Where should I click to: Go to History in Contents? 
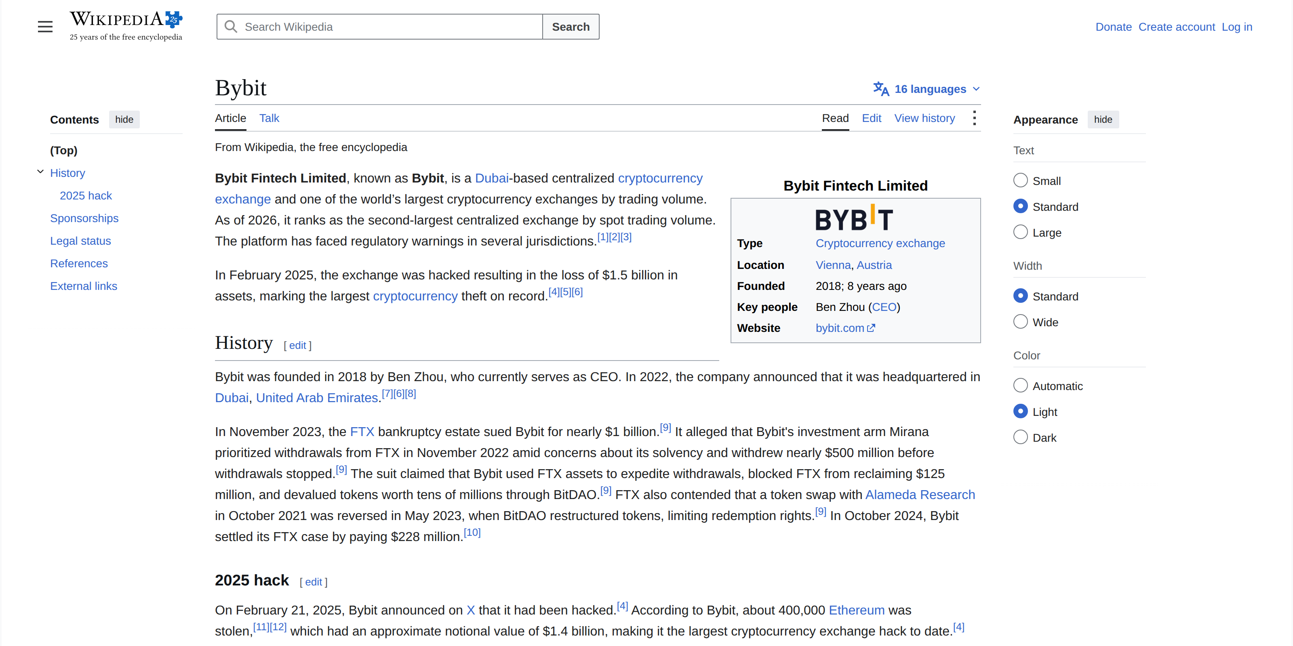pyautogui.click(x=68, y=173)
